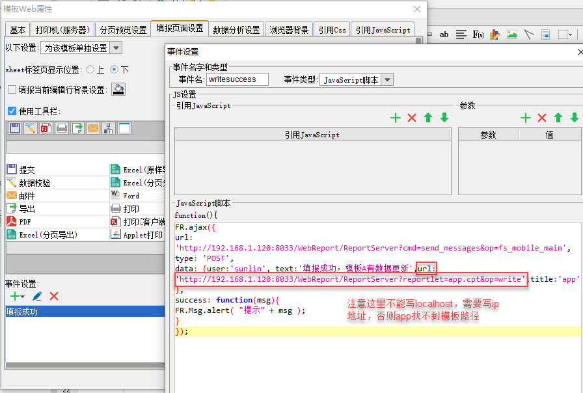Click the Excel(分页导出) item in the tool list
Viewport: 583px width, 393px height.
tap(58, 235)
